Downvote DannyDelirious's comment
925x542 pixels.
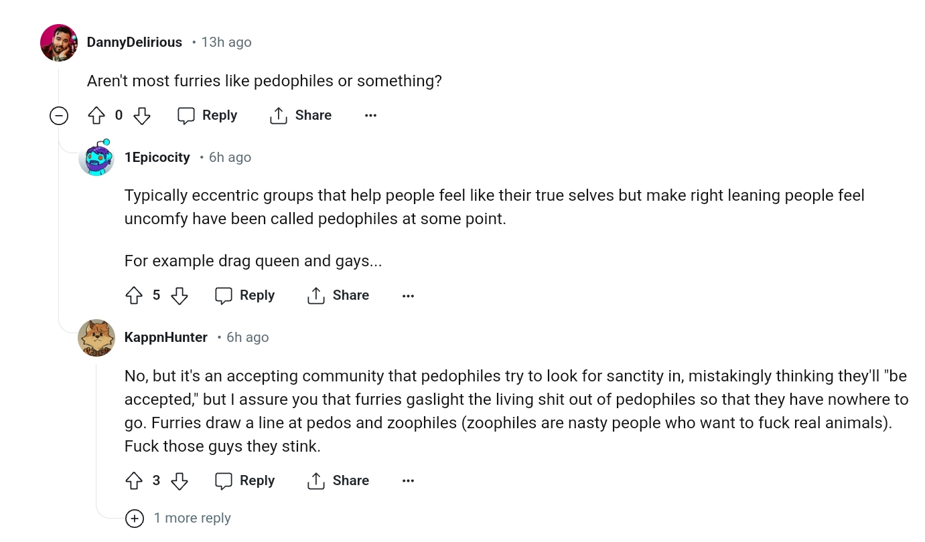(141, 116)
